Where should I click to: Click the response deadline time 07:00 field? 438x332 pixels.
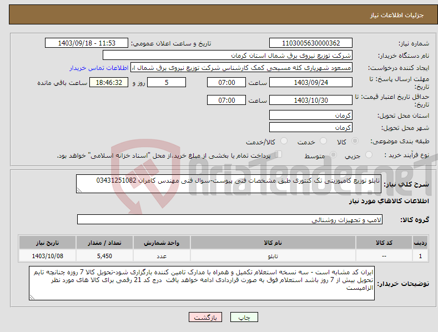pos(226,82)
